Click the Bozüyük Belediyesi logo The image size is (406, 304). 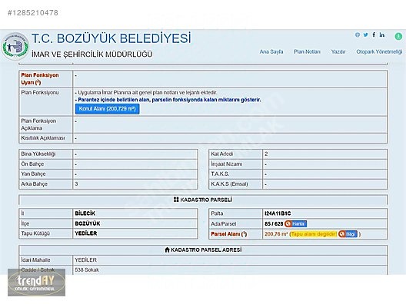(15, 47)
